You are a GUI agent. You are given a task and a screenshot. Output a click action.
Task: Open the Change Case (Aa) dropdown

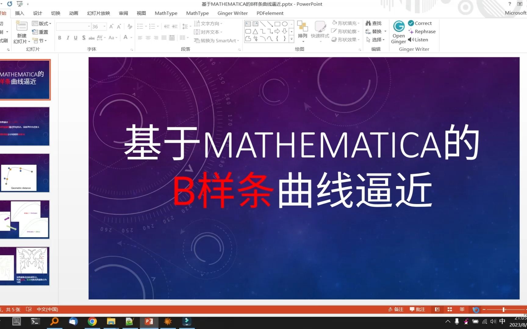pyautogui.click(x=113, y=38)
